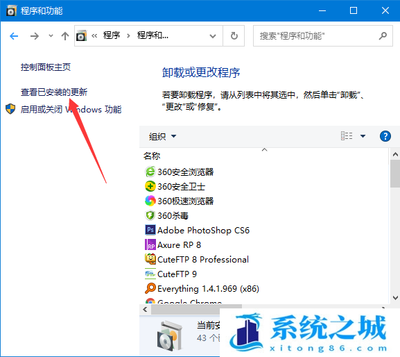Click the forward navigation arrow
The height and width of the screenshot is (357, 400).
(35, 36)
